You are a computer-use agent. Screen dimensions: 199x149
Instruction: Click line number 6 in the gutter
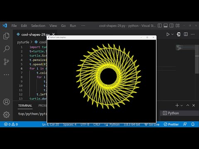pyautogui.click(x=22, y=69)
